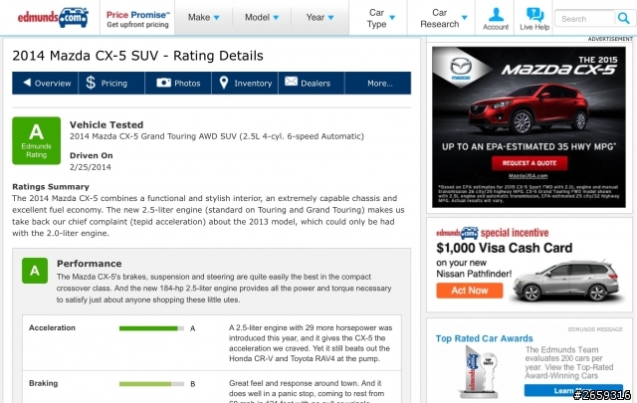Select the driven on date 2/25/2014

pyautogui.click(x=91, y=167)
